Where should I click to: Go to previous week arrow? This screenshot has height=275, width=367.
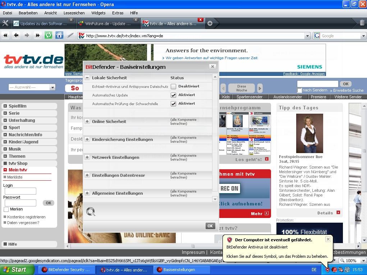[x=223, y=89]
